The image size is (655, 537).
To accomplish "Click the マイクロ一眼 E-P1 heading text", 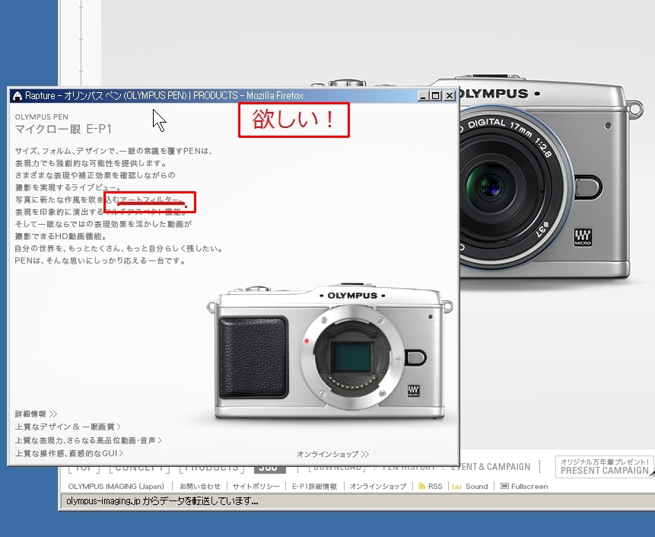I will tap(63, 129).
